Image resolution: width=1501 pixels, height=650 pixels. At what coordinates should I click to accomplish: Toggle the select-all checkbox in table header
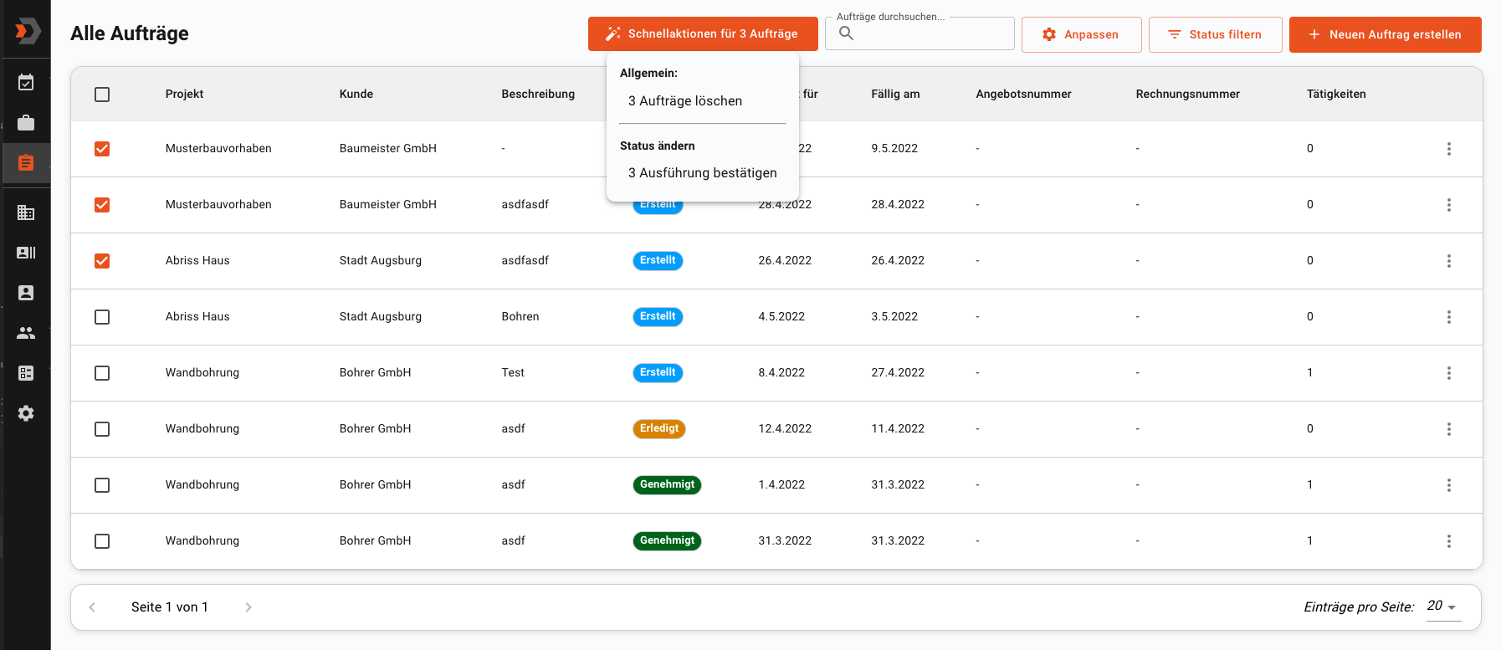pyautogui.click(x=102, y=95)
